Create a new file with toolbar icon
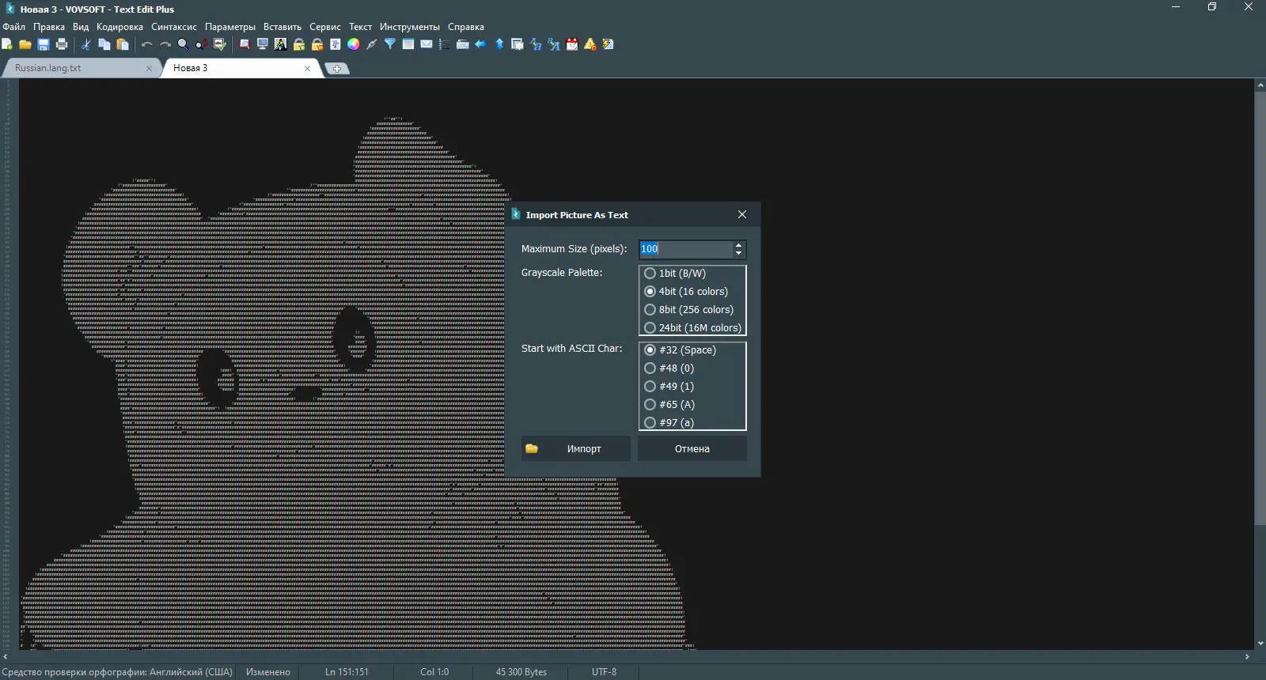Screen dimensions: 1266x680 [7, 44]
